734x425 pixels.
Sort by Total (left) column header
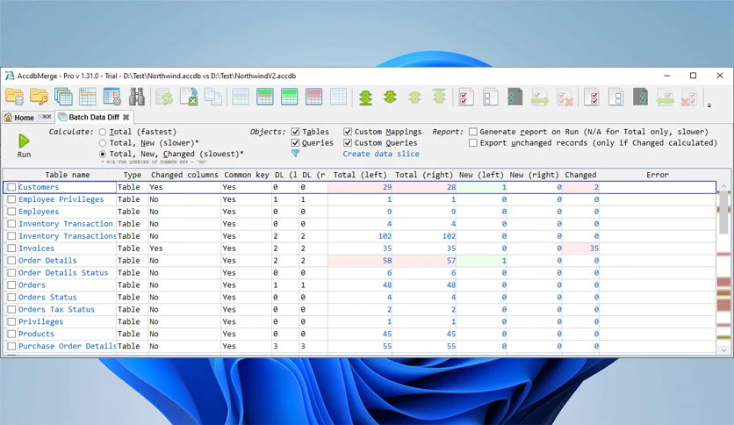[360, 175]
